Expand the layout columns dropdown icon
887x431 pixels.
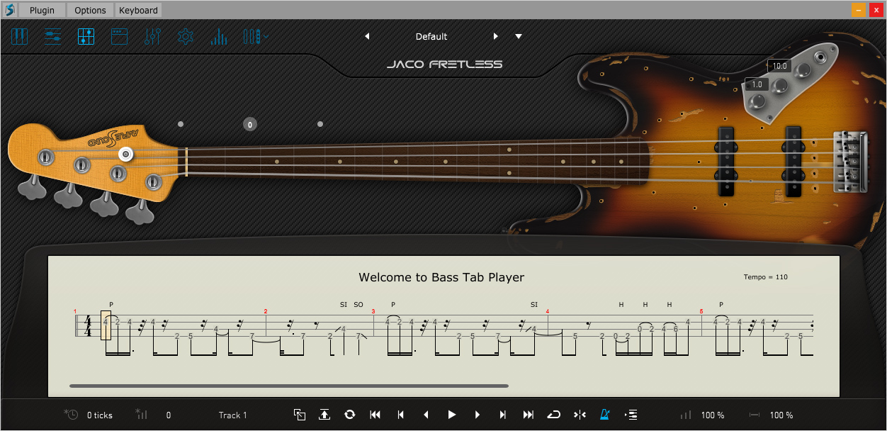tap(256, 36)
